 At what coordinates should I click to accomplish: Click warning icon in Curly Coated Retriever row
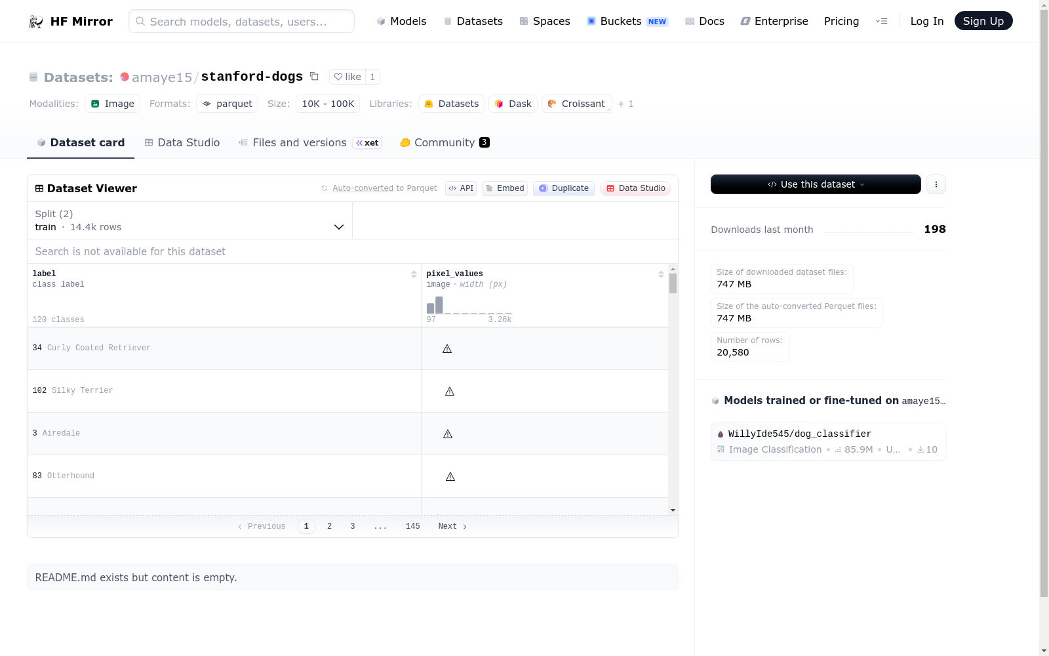(x=447, y=349)
